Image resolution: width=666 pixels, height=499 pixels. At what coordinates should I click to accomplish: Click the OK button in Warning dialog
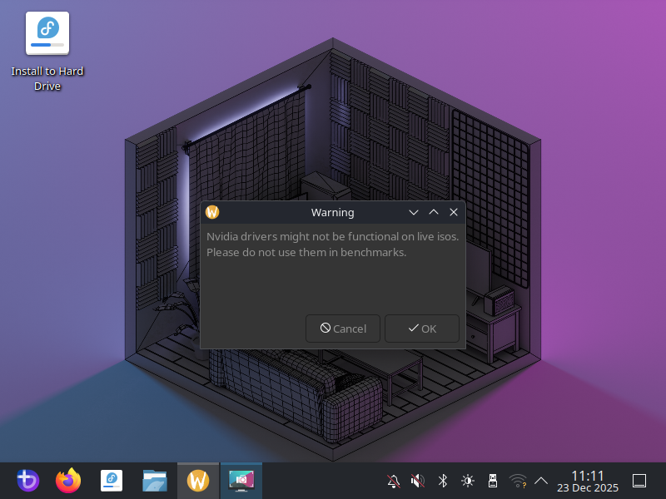(422, 329)
